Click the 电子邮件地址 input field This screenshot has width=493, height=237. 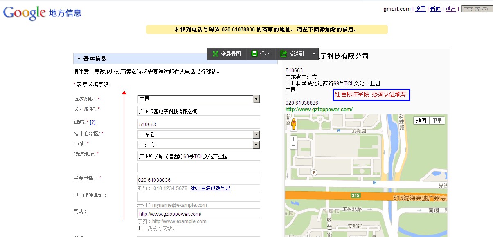click(199, 197)
